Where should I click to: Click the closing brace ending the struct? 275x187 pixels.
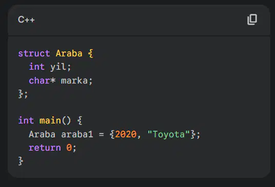(x=21, y=94)
